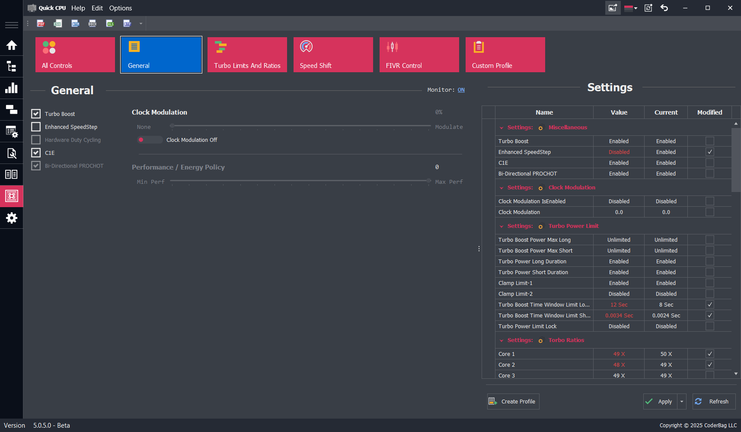Open the Custom Profile tile
Screen dimensions: 741x432
tap(505, 54)
